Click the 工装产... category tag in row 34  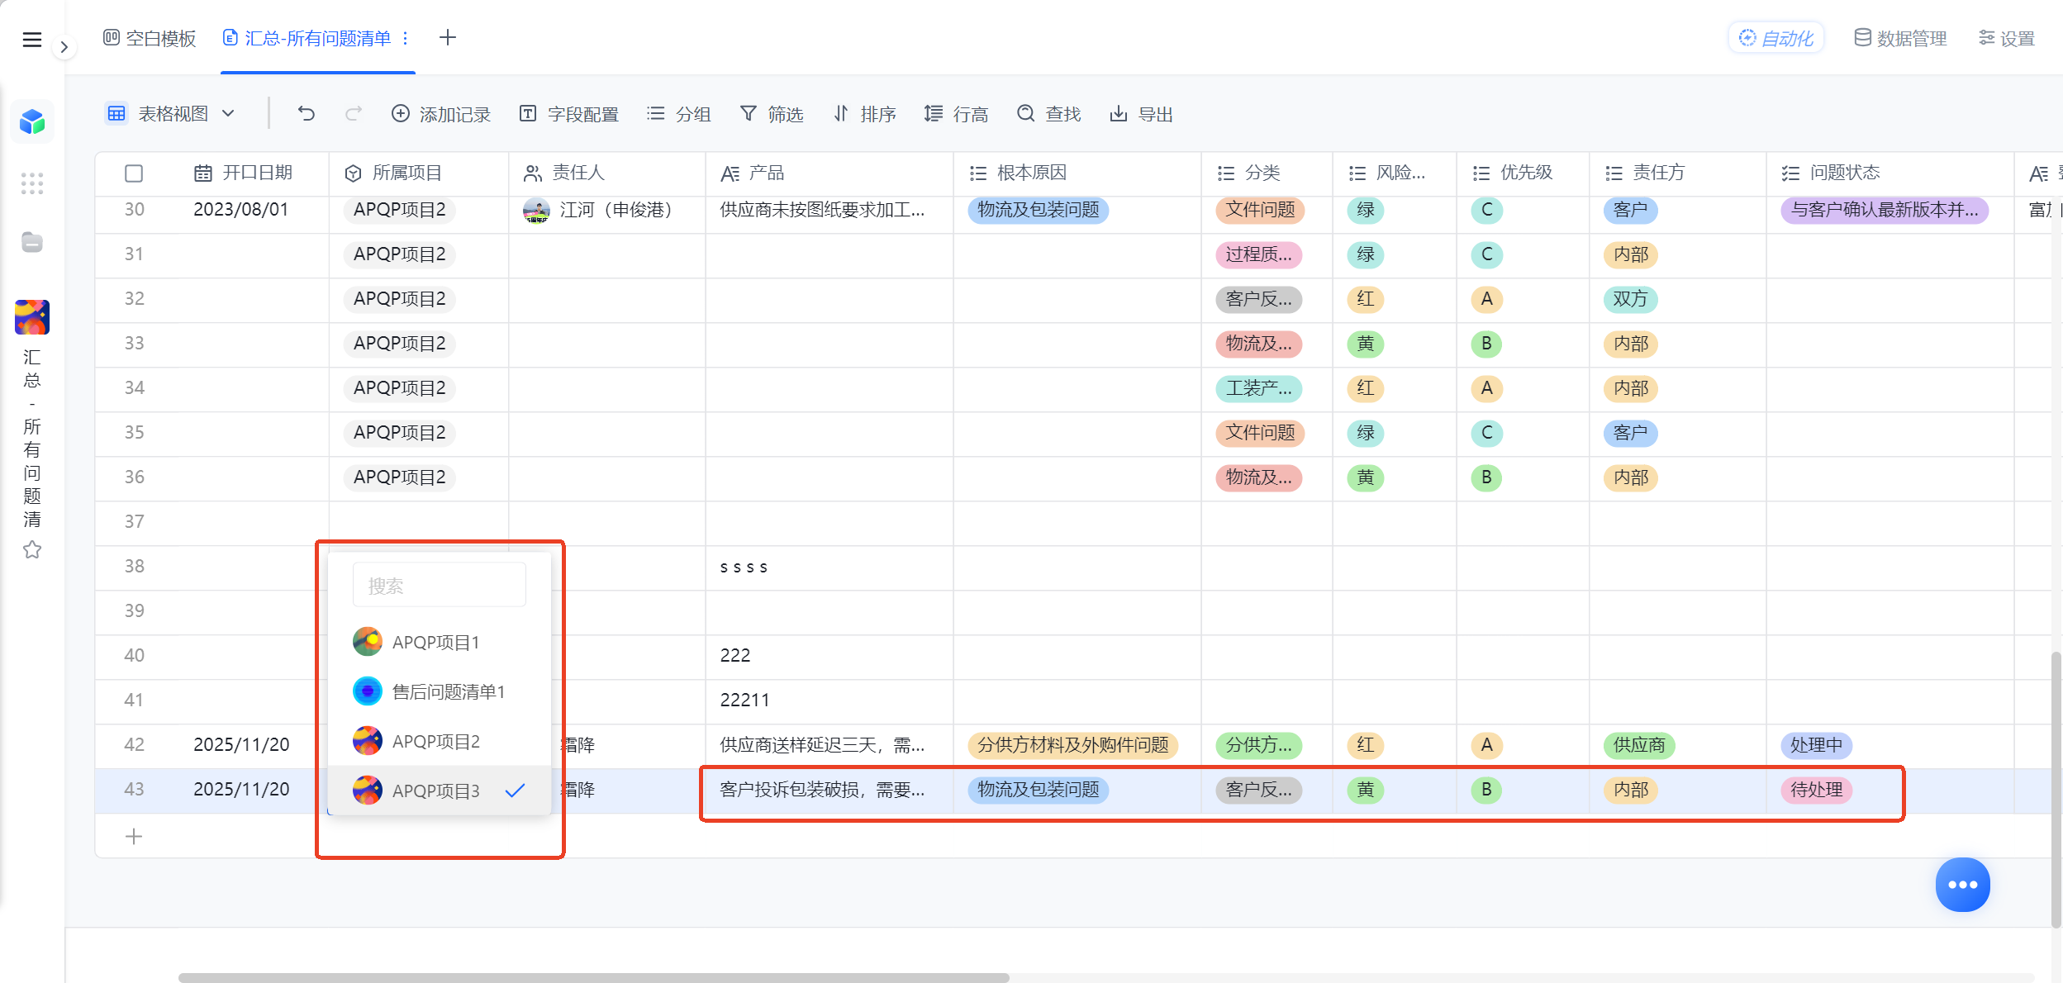1258,388
